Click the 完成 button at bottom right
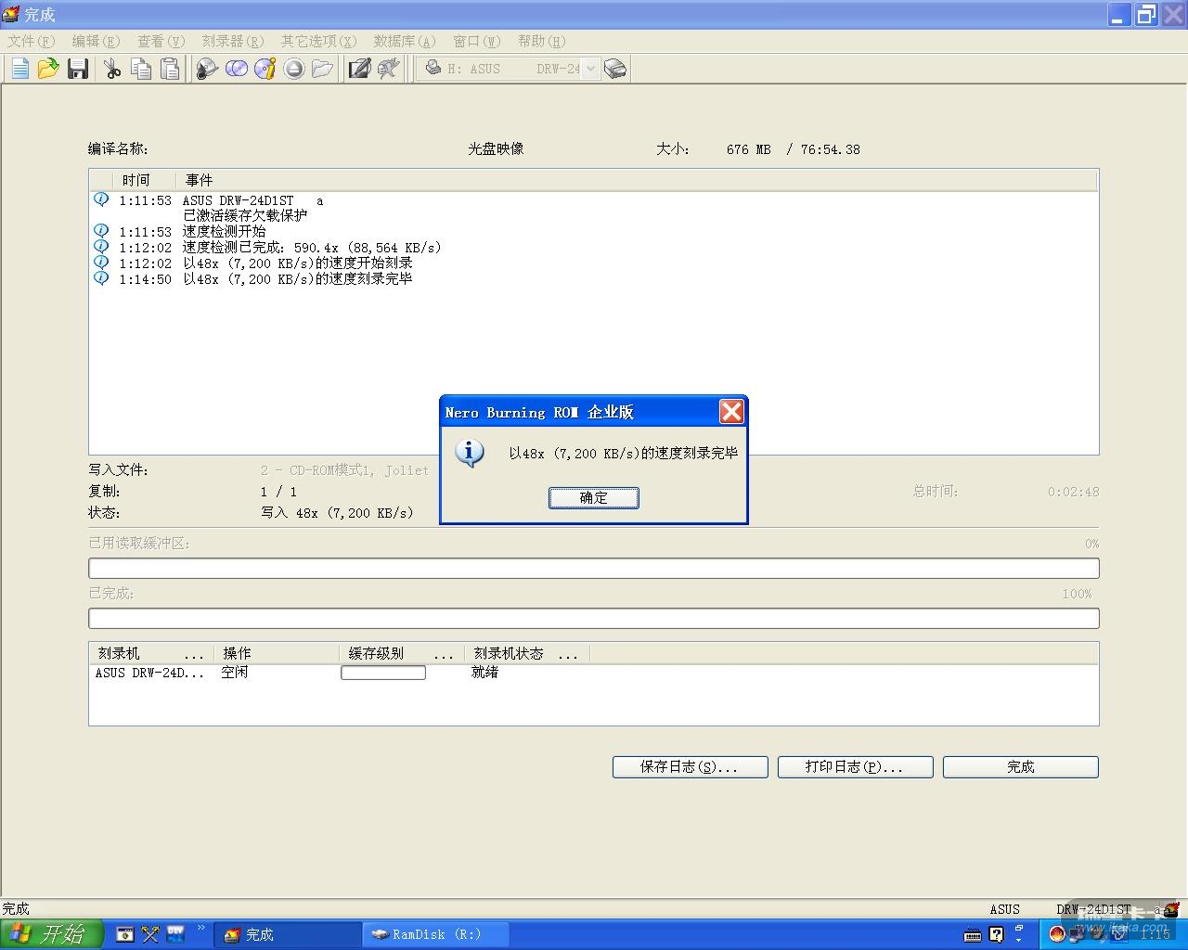 pyautogui.click(x=1021, y=766)
